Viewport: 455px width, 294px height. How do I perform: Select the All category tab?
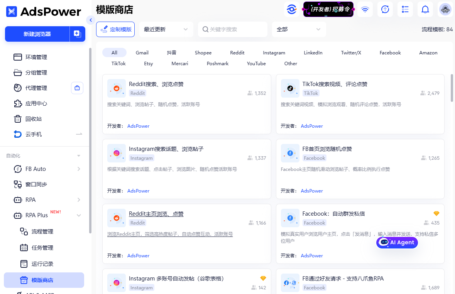pos(114,52)
